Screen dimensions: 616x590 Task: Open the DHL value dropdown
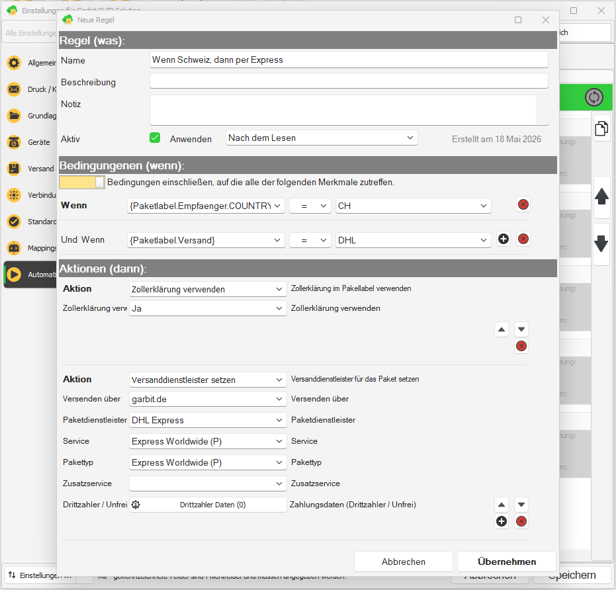tap(414, 240)
